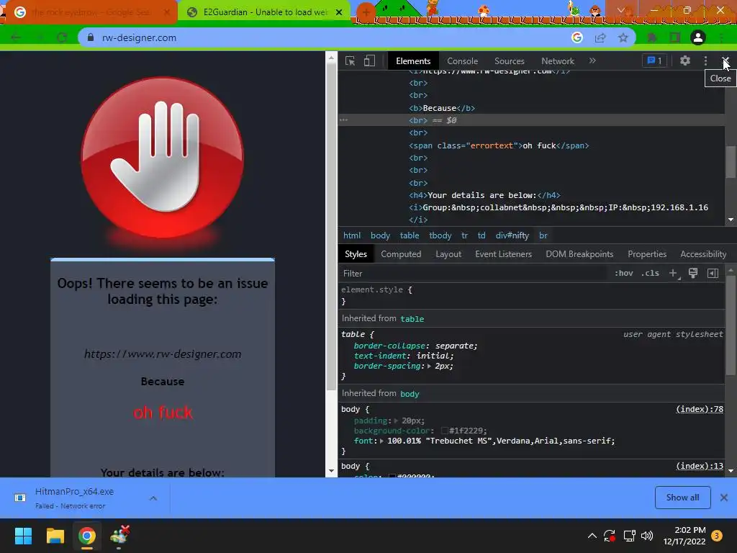
Task: Open the (index):78 source link
Action: click(x=700, y=409)
